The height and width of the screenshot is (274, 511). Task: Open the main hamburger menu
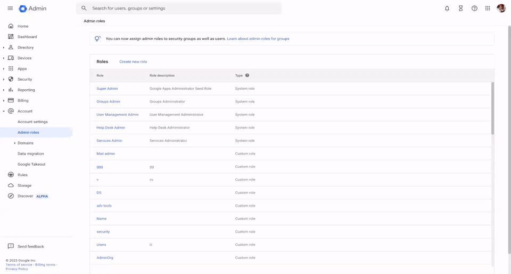tap(10, 8)
